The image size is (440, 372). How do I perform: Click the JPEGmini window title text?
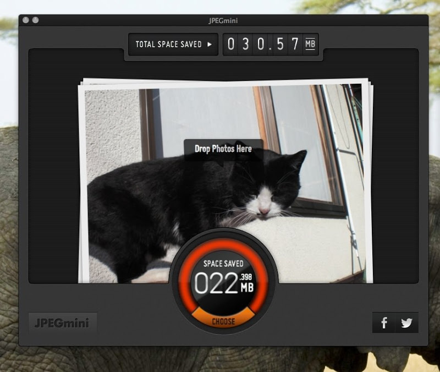pyautogui.click(x=223, y=20)
